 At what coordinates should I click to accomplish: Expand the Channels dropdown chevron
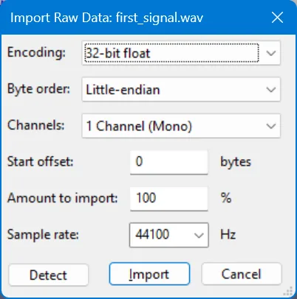point(271,126)
